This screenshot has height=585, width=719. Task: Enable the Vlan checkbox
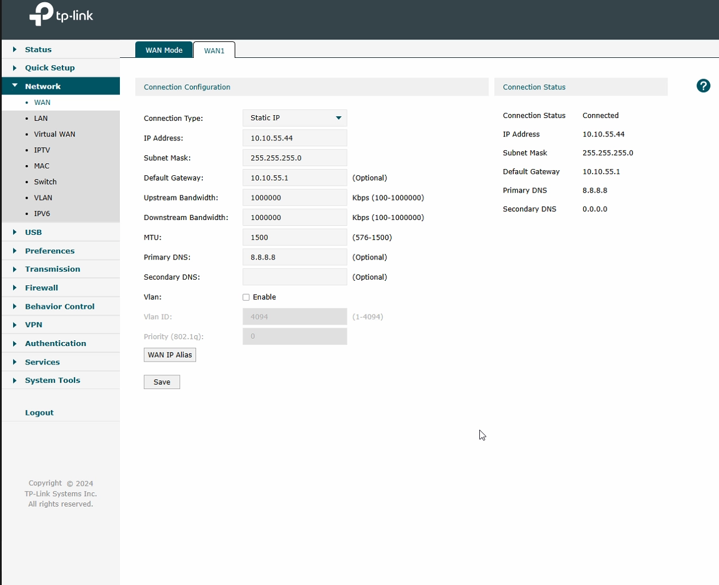point(246,297)
